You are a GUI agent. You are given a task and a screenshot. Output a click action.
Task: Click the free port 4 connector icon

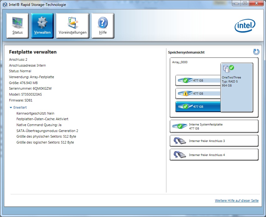coord(180,155)
